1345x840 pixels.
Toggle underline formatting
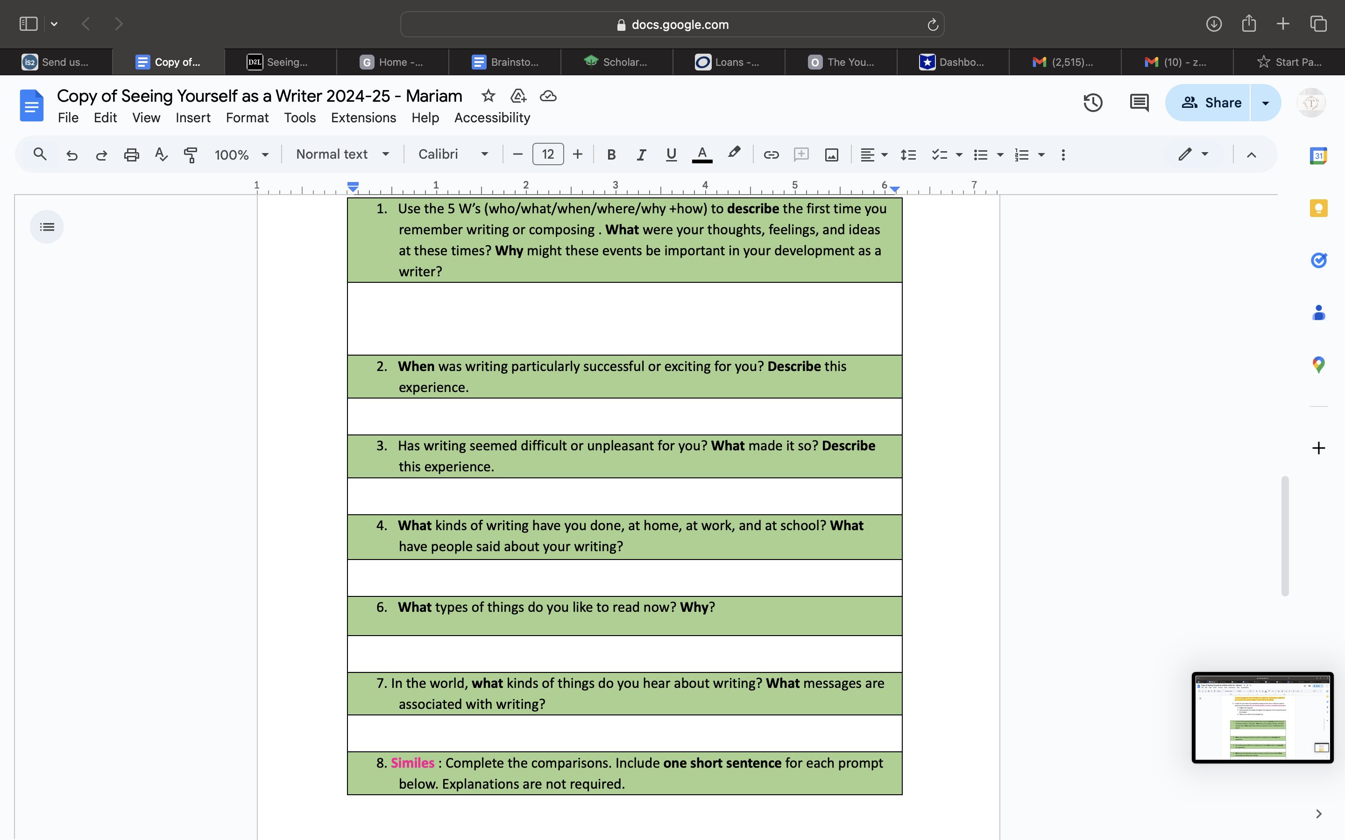click(x=671, y=154)
